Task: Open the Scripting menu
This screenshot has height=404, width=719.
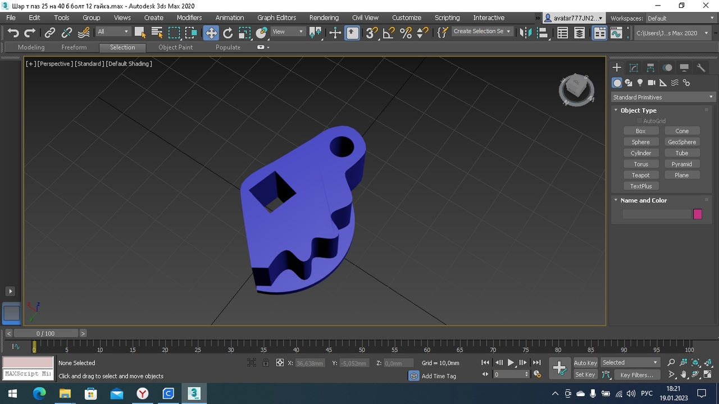Action: (x=447, y=18)
